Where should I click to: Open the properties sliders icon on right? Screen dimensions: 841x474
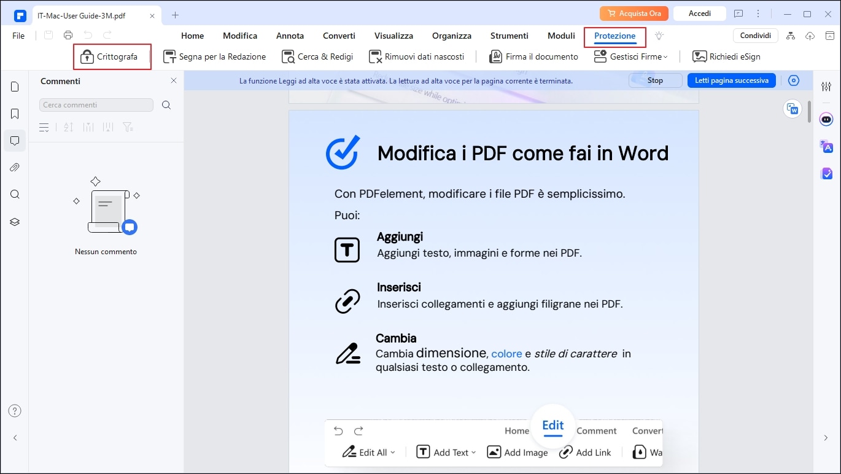click(x=826, y=87)
